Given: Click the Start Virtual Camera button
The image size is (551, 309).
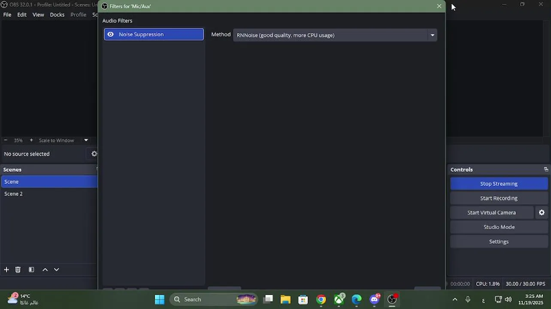Looking at the screenshot, I should pos(492,212).
